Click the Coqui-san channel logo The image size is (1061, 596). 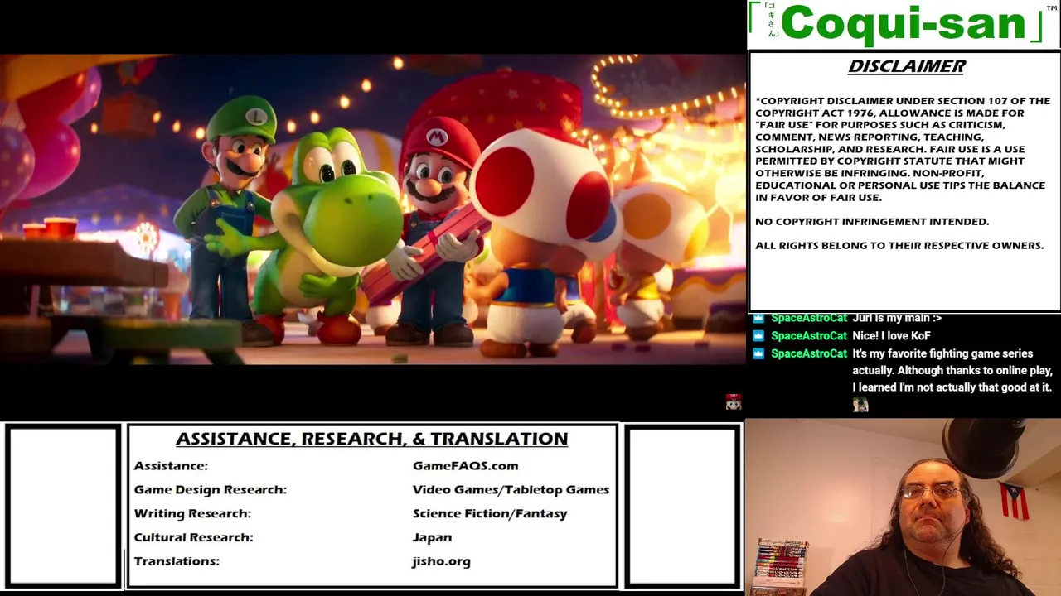point(904,25)
